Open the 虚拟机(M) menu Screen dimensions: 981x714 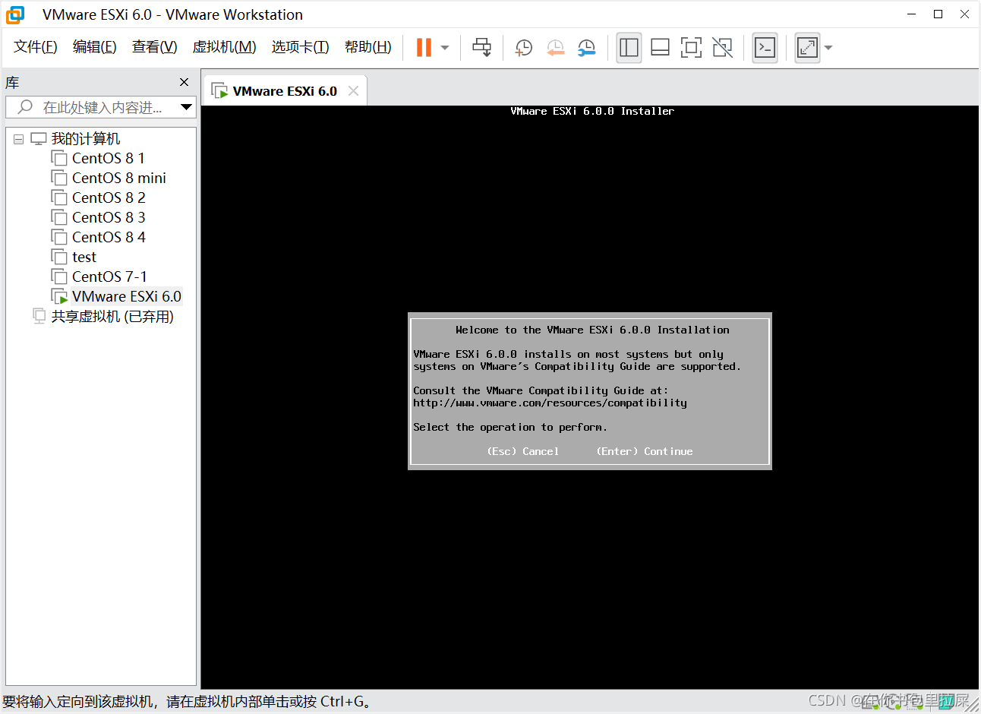(225, 47)
